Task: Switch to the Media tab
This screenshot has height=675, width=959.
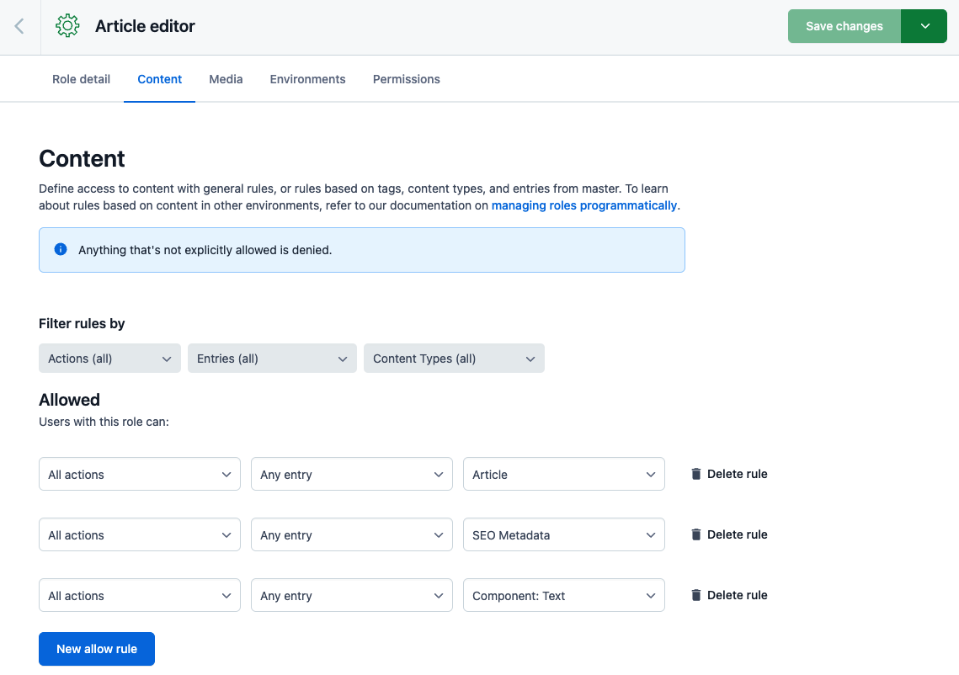Action: tap(226, 78)
